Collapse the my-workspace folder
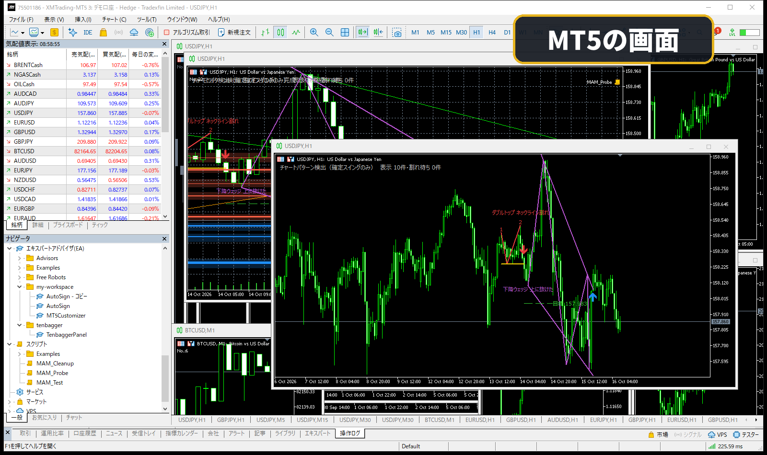Image resolution: width=767 pixels, height=455 pixels. pos(20,287)
